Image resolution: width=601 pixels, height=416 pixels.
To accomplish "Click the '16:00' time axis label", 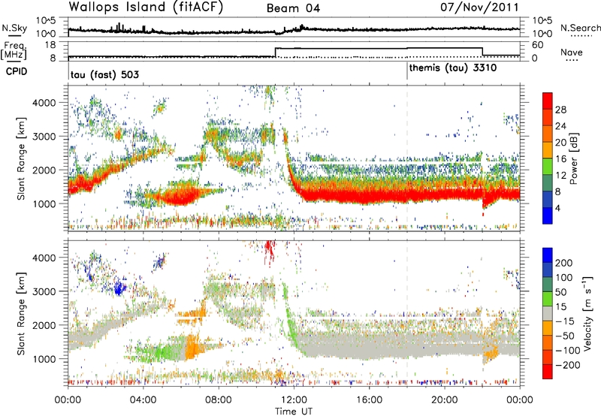I will pyautogui.click(x=369, y=400).
